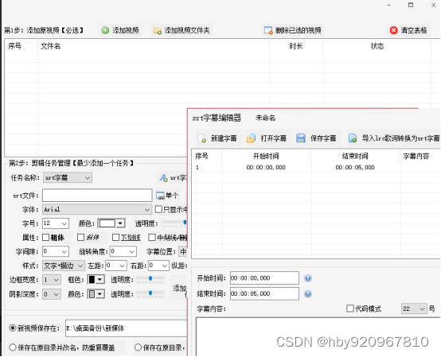
Task: Click the end time 00:00:05,000 input field
Action: [x=264, y=293]
